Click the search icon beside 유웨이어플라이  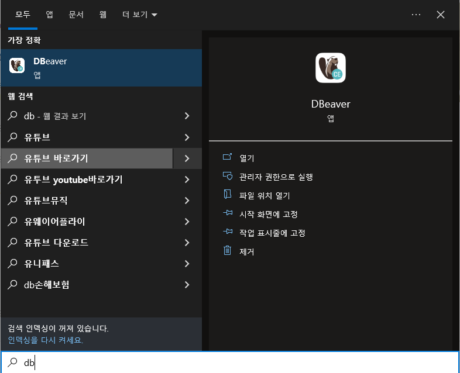12,222
